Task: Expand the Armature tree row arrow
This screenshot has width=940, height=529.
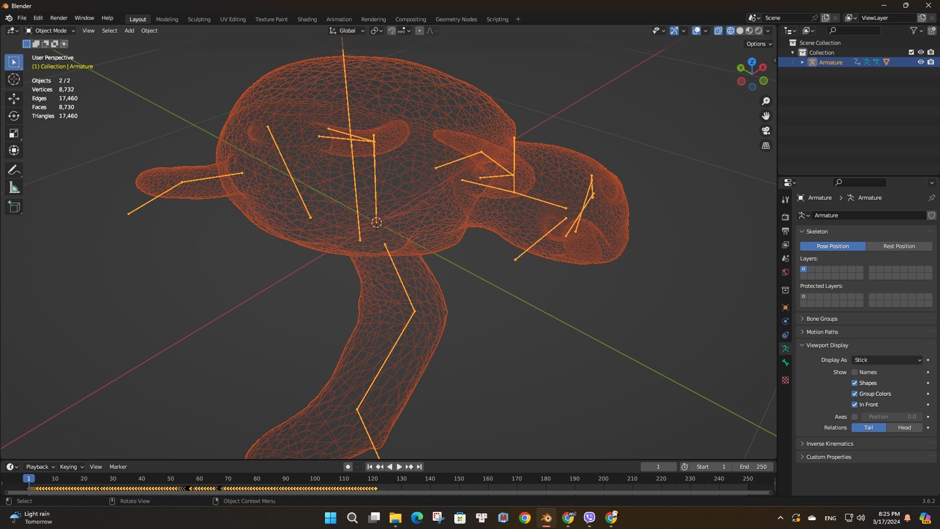Action: pyautogui.click(x=802, y=62)
